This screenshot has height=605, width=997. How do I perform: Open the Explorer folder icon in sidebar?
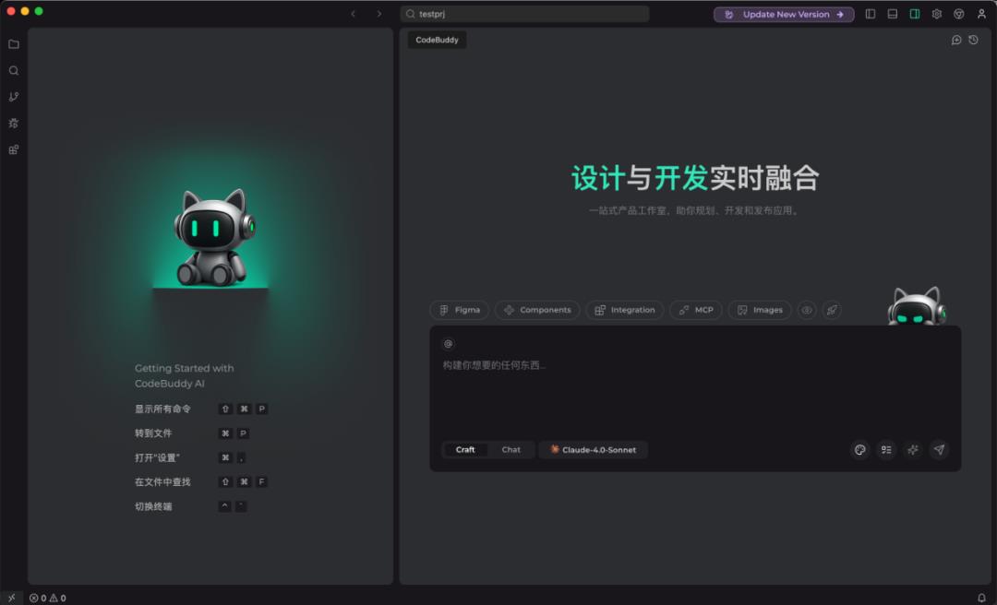click(x=13, y=44)
